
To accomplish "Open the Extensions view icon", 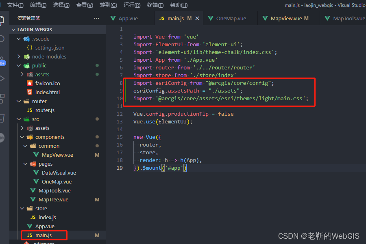I will pos(2,98).
